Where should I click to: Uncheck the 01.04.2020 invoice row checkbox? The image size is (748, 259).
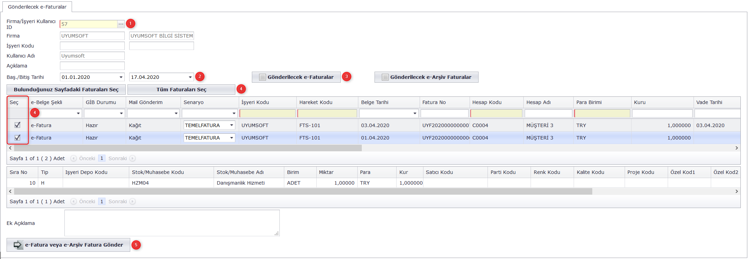point(18,138)
